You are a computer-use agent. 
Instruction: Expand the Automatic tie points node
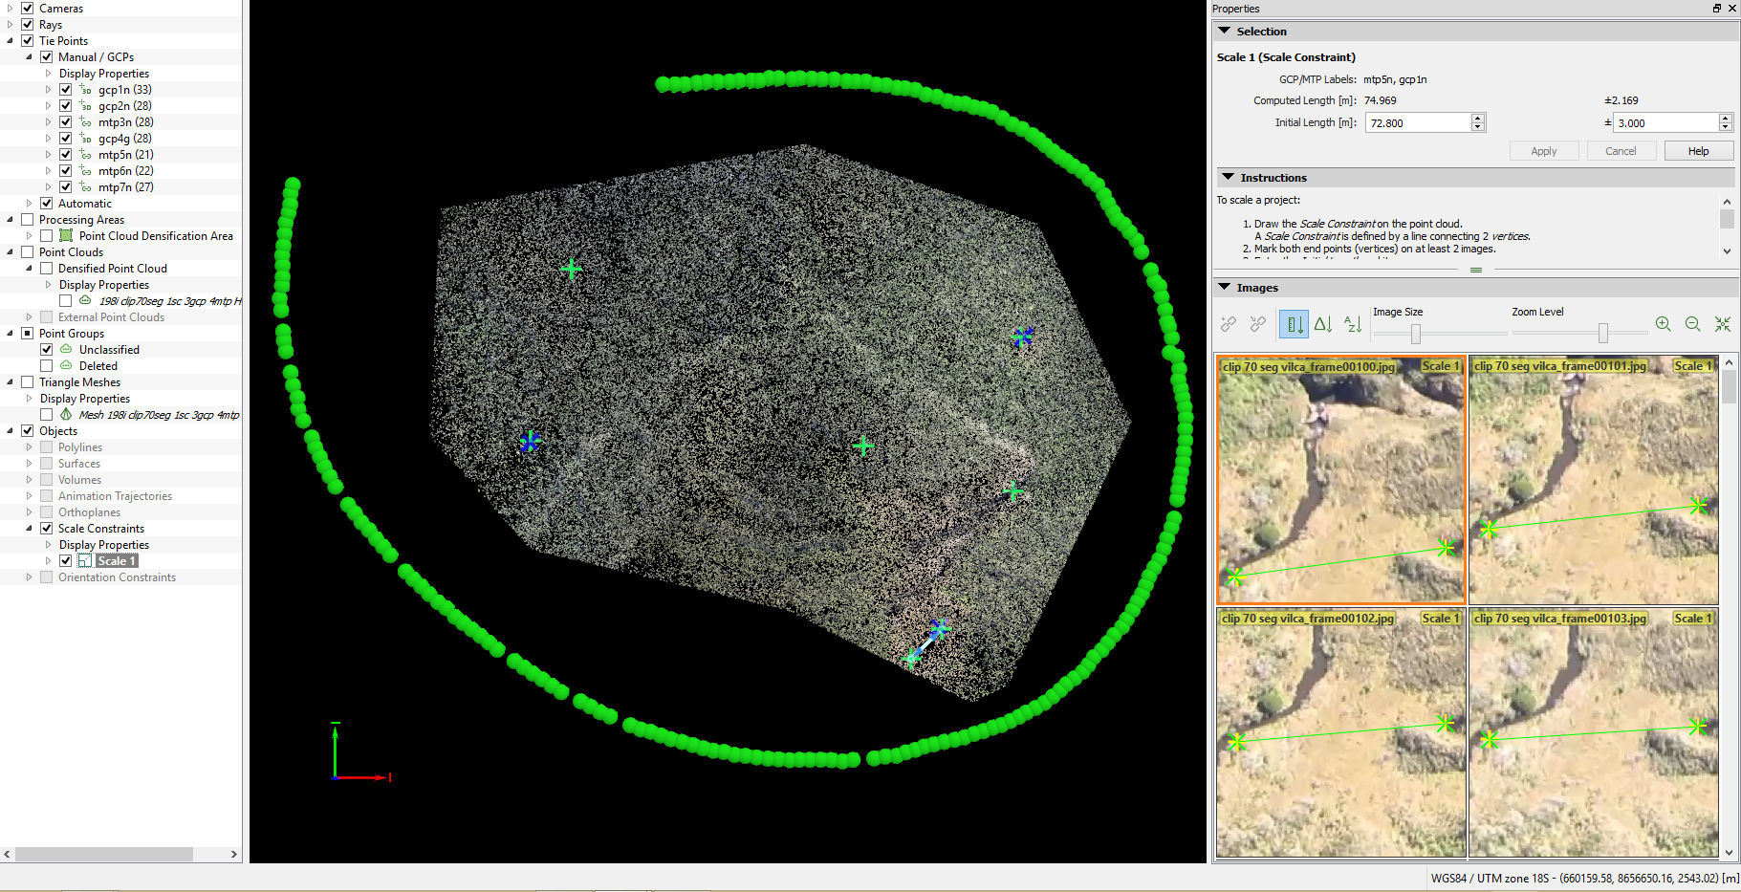[x=29, y=204]
